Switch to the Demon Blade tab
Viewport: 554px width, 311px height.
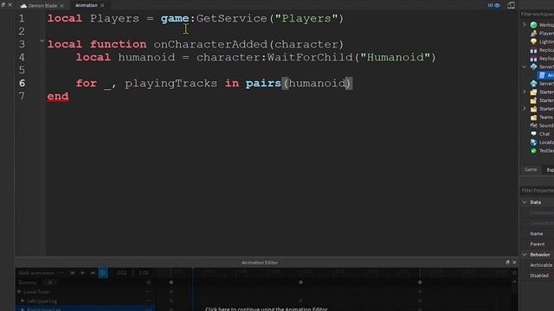(x=42, y=6)
